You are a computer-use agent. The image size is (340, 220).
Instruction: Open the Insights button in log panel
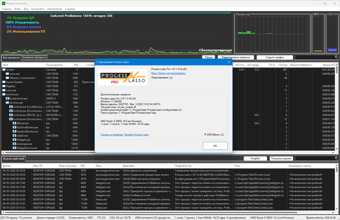(x=255, y=158)
